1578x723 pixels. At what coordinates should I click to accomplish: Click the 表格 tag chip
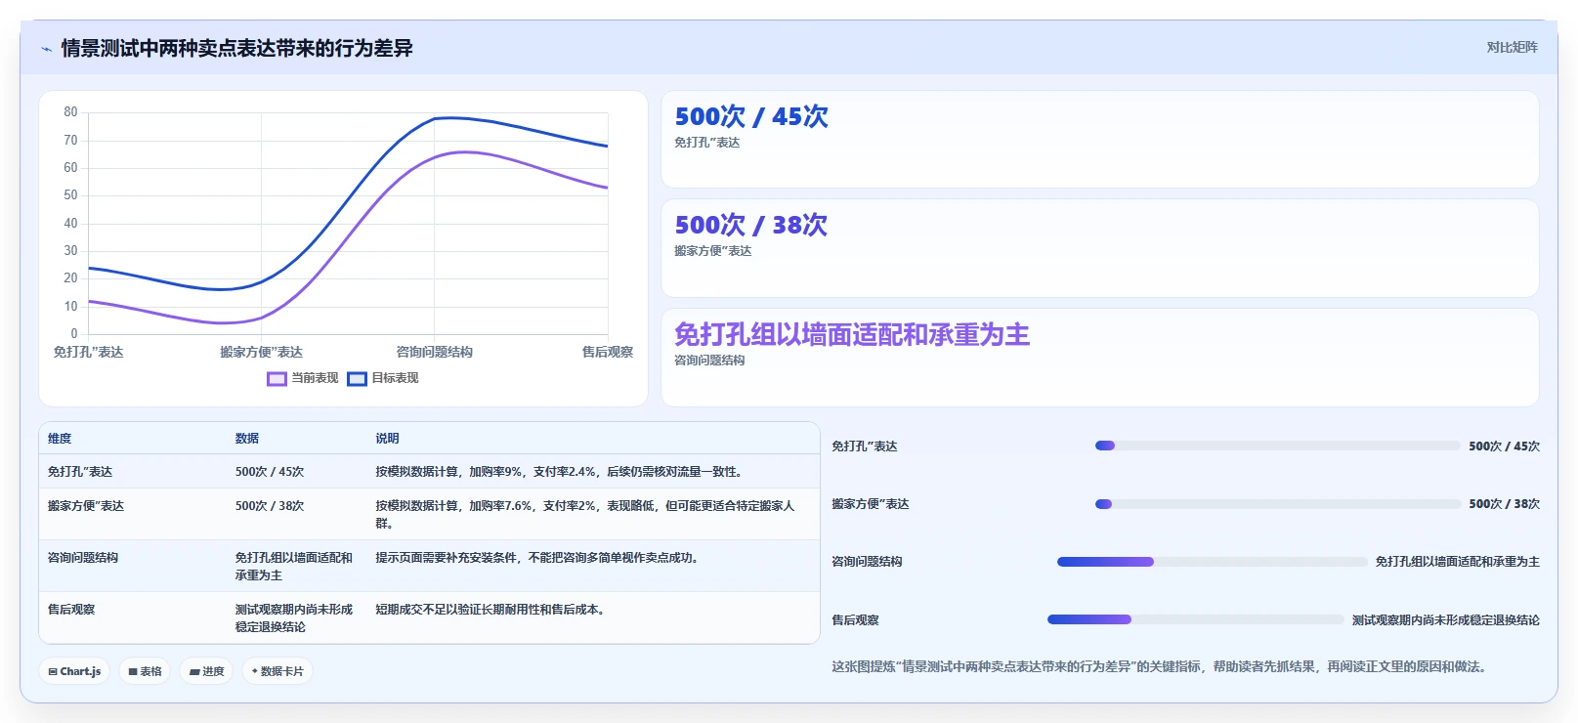(145, 671)
